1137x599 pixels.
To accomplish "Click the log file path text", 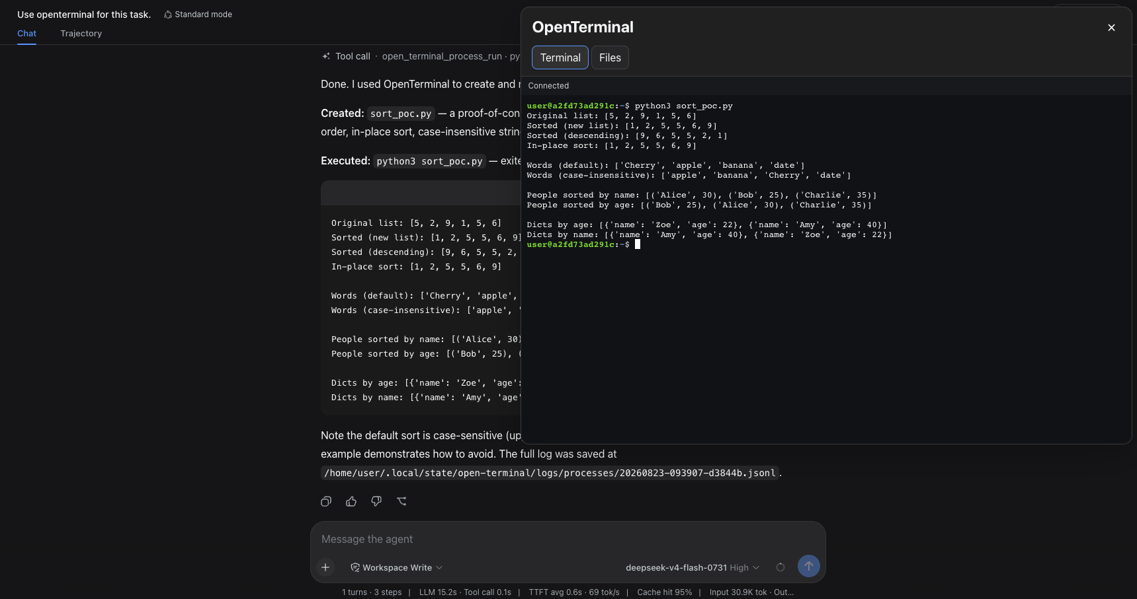I will coord(550,473).
